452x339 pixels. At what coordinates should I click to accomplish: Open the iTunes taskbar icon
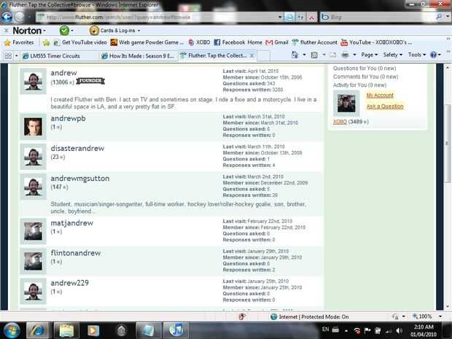176,330
